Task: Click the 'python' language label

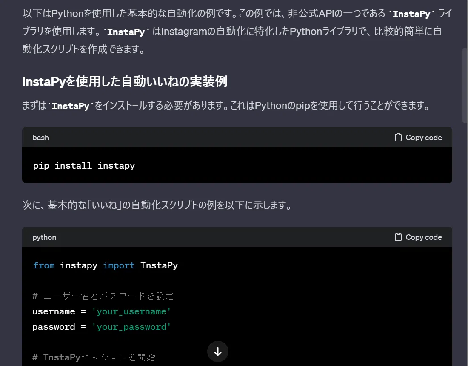Action: (44, 237)
